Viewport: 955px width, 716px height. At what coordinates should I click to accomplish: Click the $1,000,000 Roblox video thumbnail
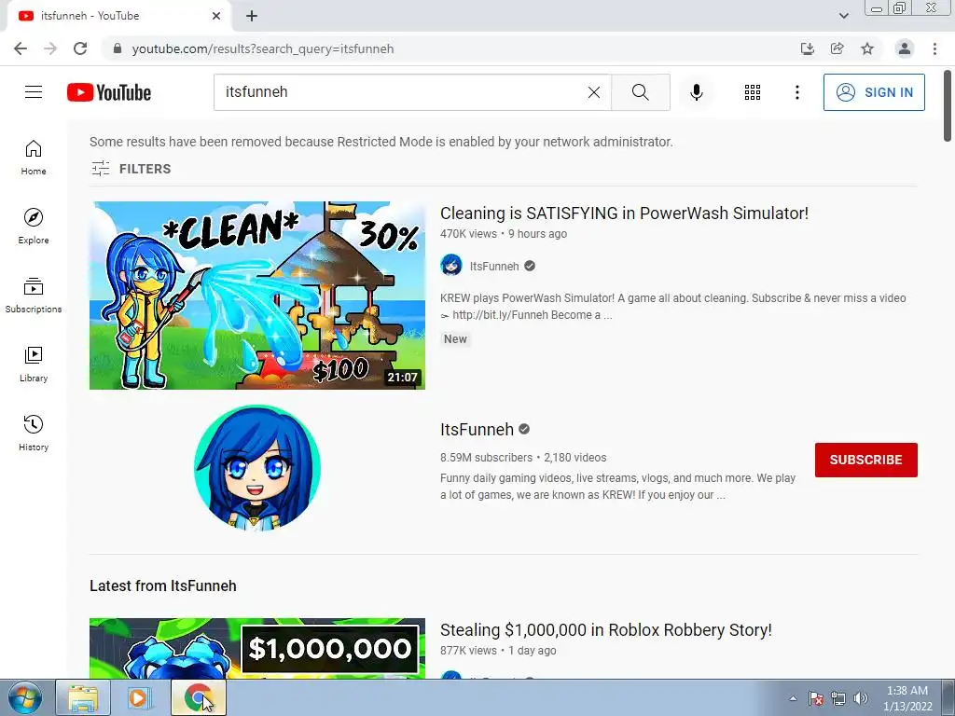click(x=257, y=649)
